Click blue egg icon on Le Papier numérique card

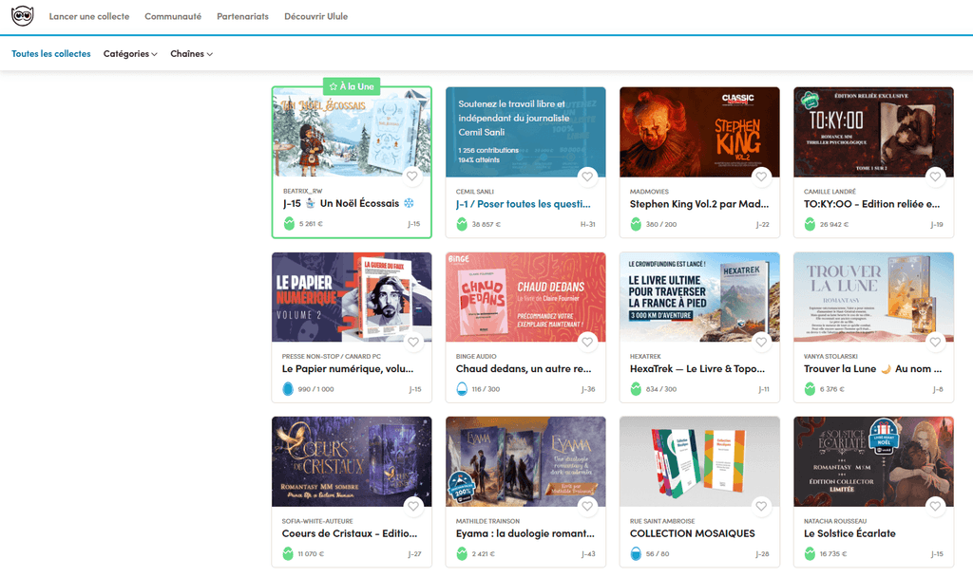(288, 389)
